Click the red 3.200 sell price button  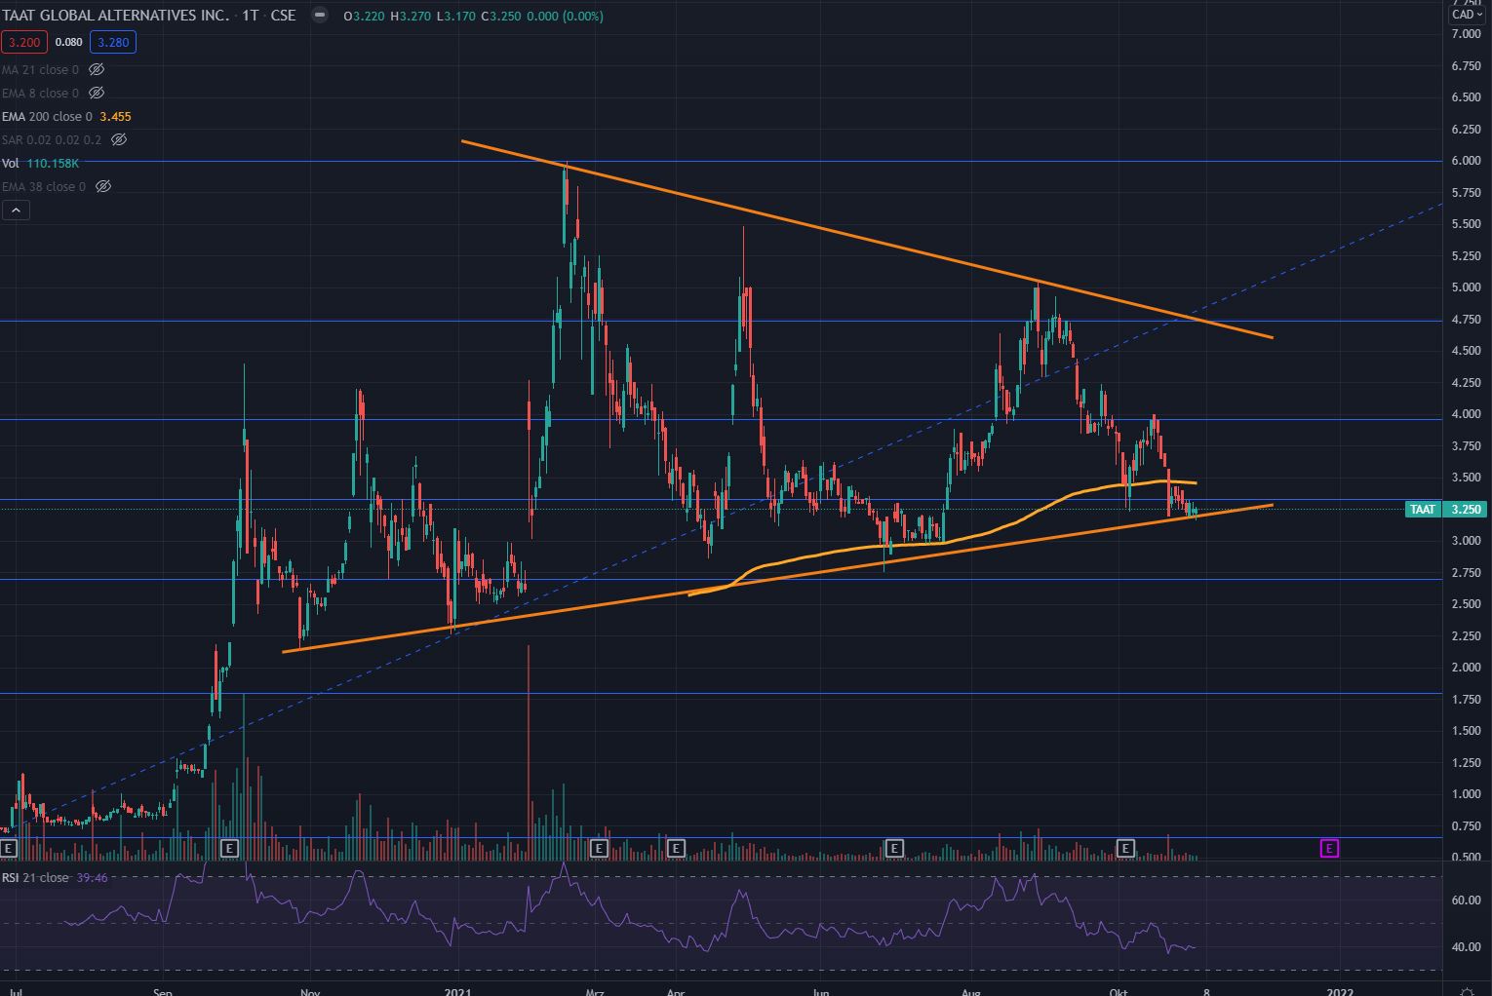pyautogui.click(x=24, y=43)
